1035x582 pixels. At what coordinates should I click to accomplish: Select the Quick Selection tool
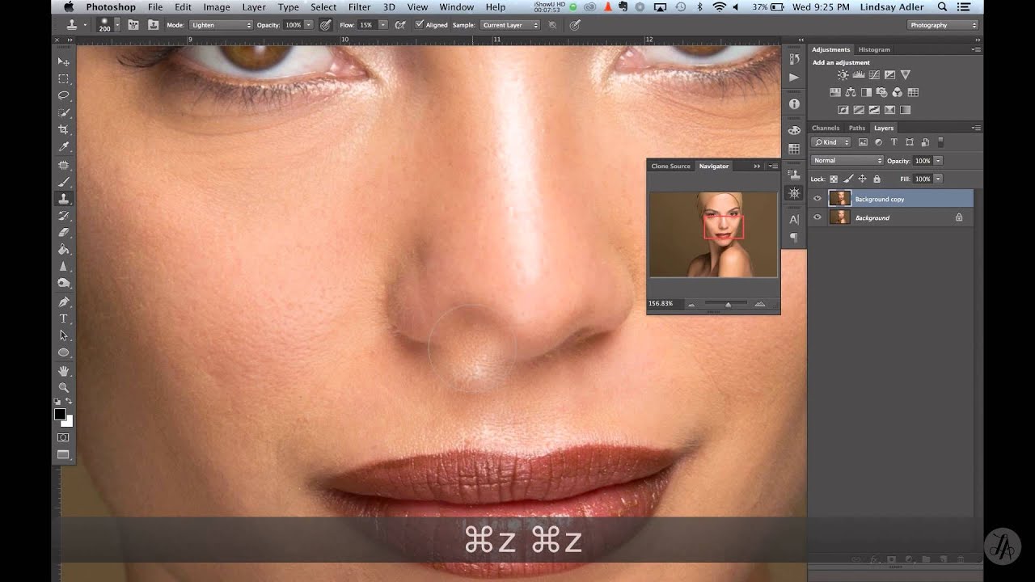point(64,112)
